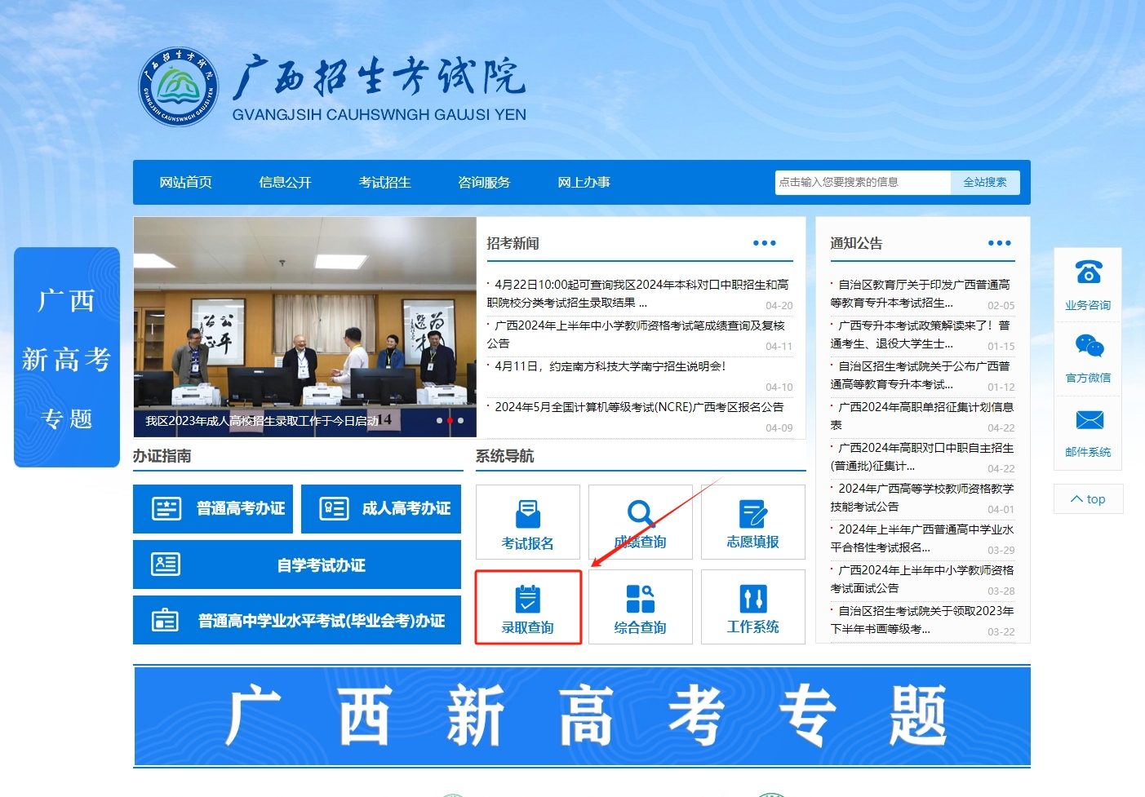
Task: Open the 网上办事 menu
Action: point(584,182)
